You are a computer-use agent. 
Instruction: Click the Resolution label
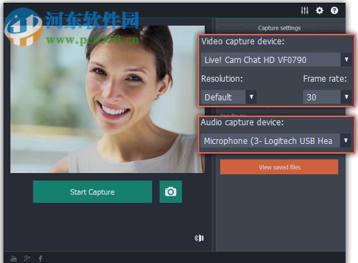(x=222, y=79)
